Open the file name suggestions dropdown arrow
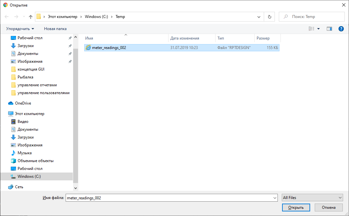This screenshot has height=216, width=349. (275, 198)
